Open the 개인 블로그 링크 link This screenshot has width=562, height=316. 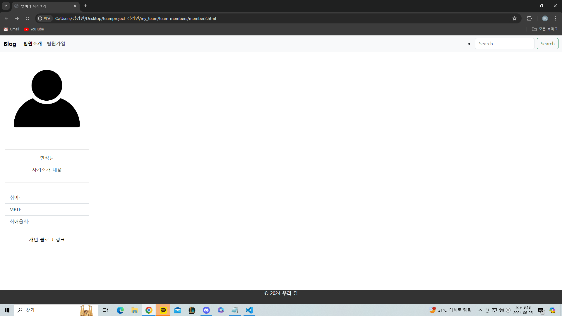47,240
